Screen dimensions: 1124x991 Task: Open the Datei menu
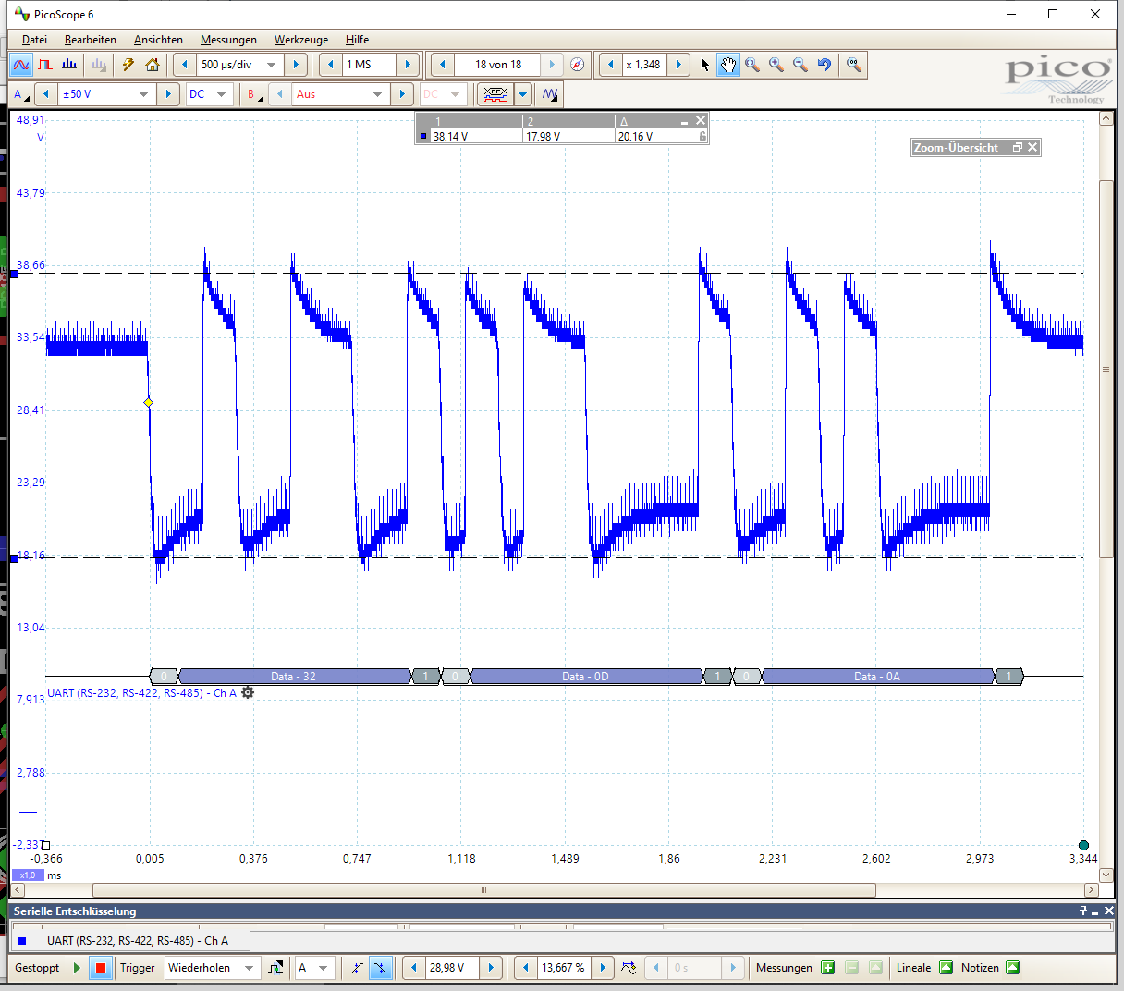point(34,40)
